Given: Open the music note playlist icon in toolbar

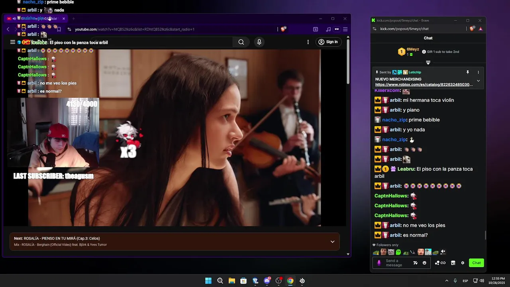Looking at the screenshot, I should [x=328, y=29].
